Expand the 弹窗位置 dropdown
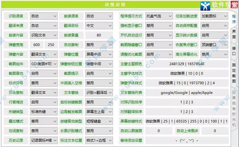 tap(99, 54)
